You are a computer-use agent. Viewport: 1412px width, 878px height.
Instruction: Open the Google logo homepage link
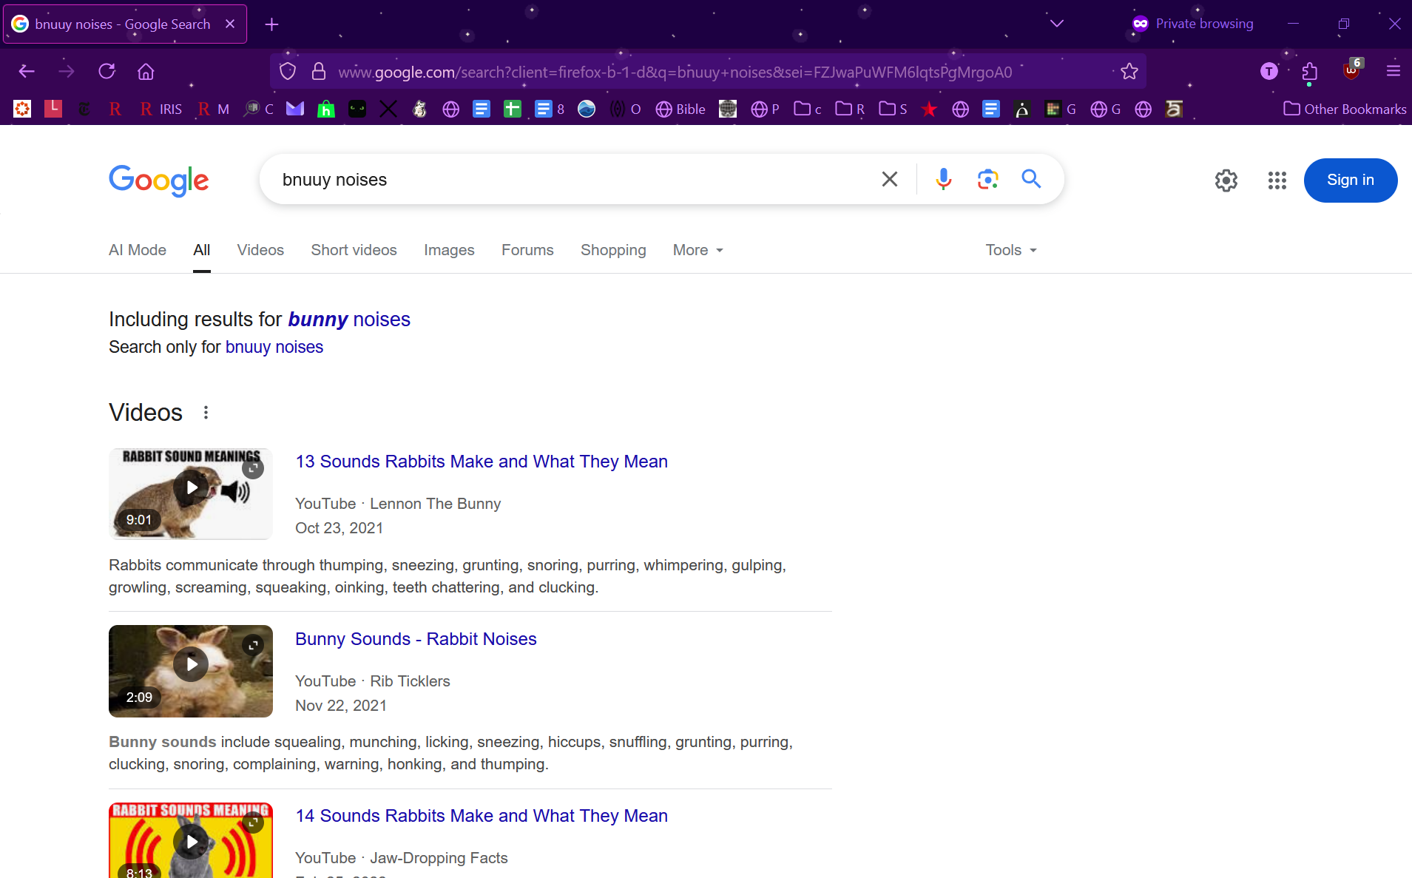(159, 180)
